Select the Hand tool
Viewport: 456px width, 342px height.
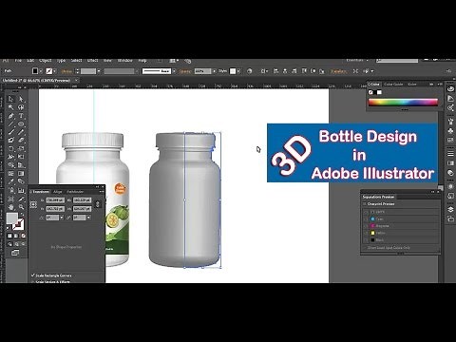click(11, 207)
